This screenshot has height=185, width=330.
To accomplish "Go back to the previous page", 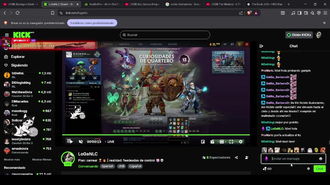I will click(x=5, y=13).
